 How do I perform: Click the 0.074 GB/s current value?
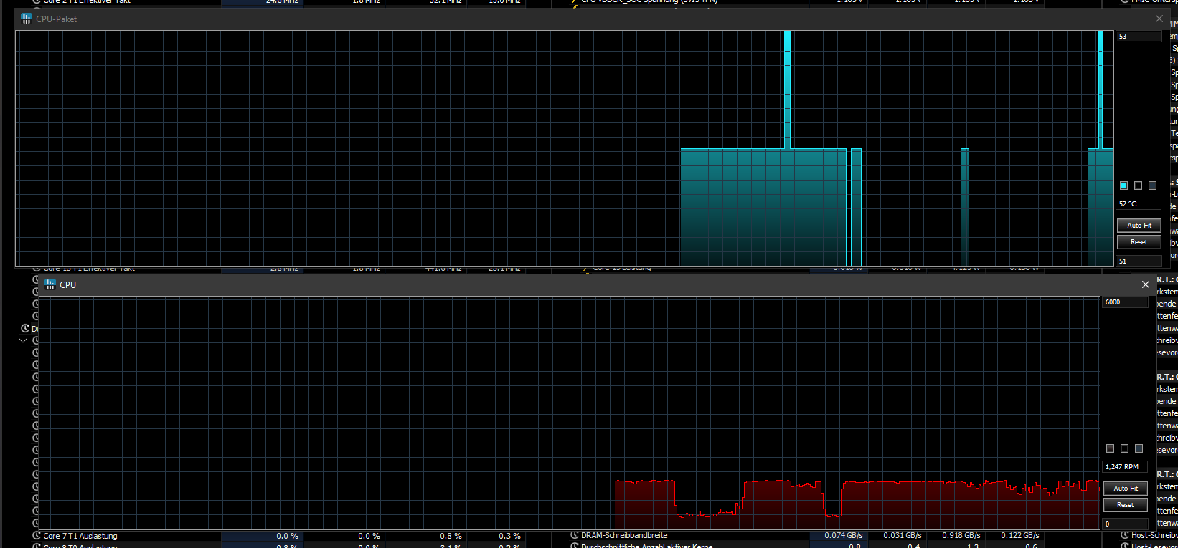843,535
